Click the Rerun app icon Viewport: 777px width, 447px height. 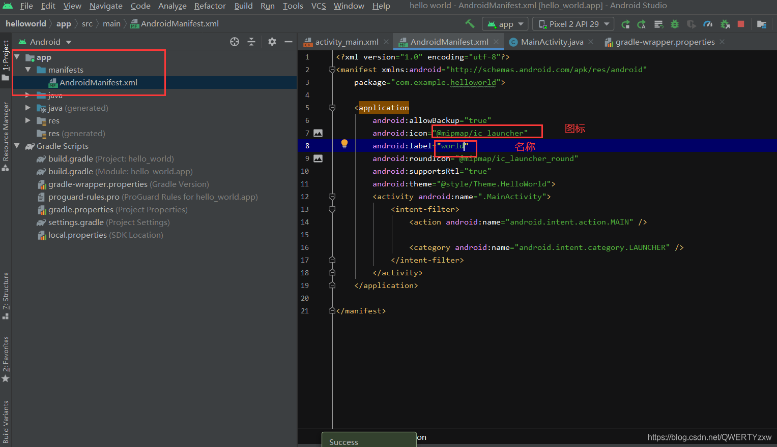(x=625, y=24)
